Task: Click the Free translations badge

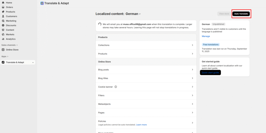Action: (211, 45)
